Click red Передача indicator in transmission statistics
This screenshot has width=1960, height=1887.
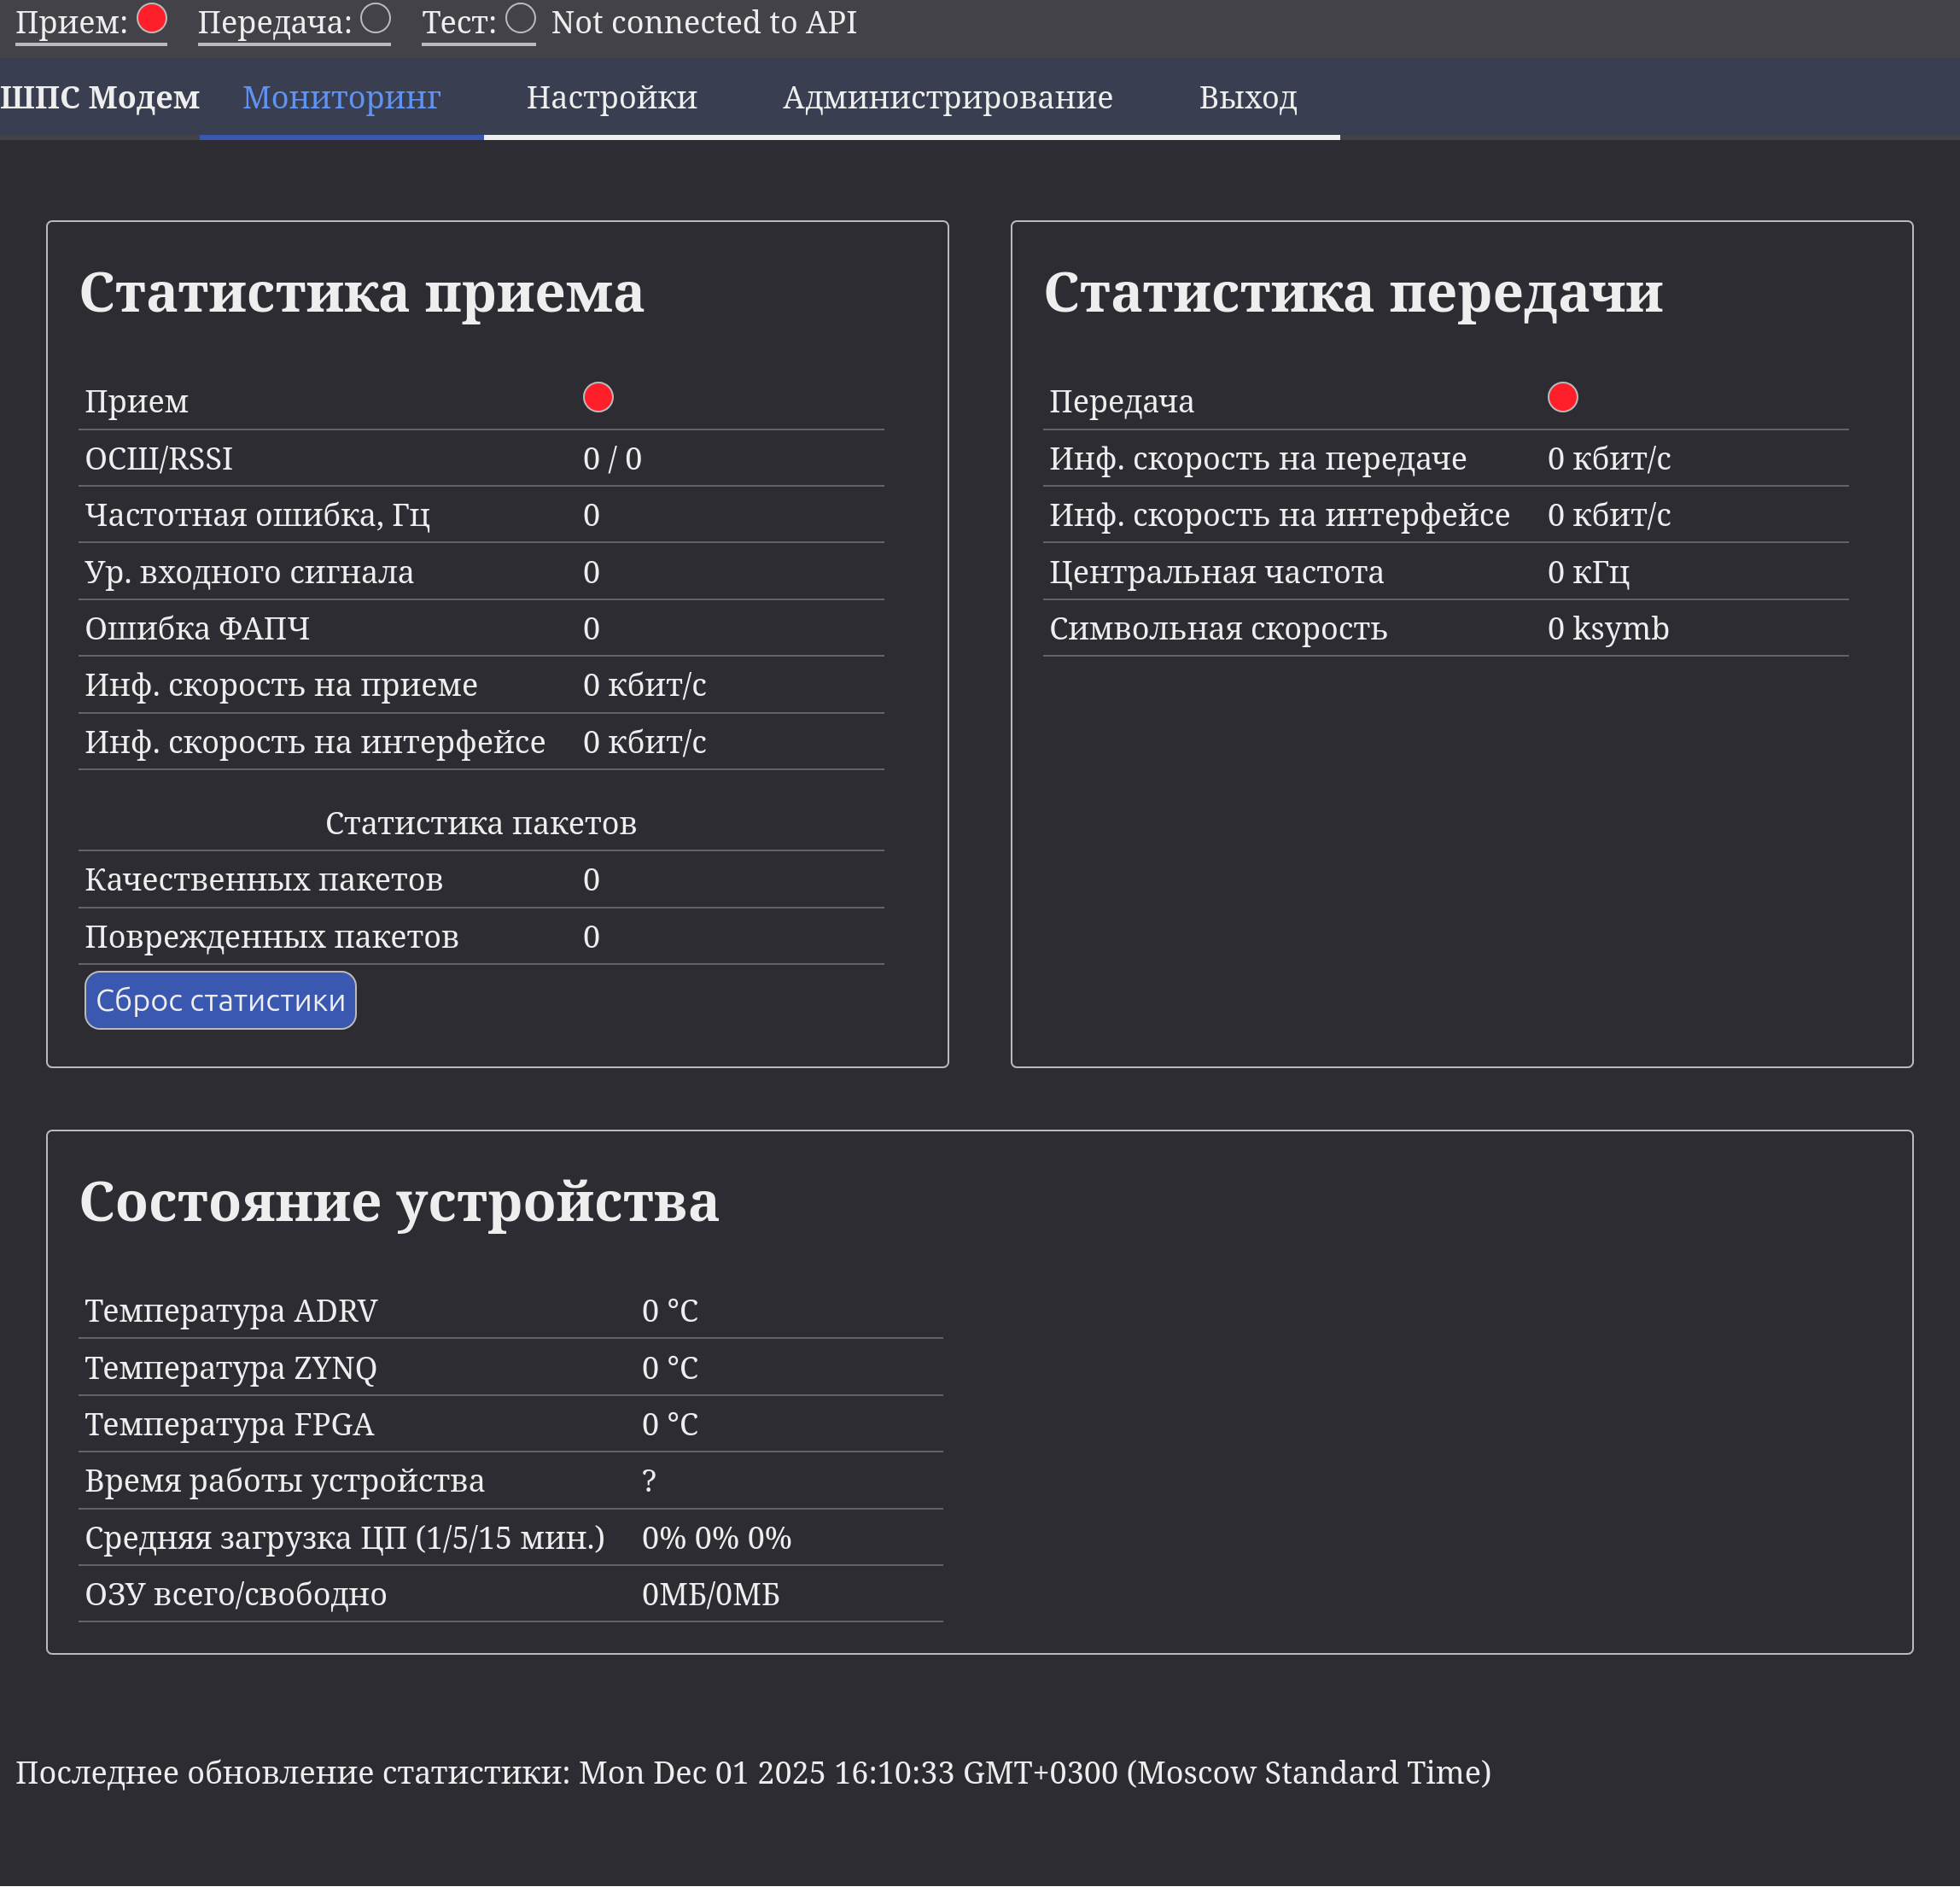(x=1562, y=397)
